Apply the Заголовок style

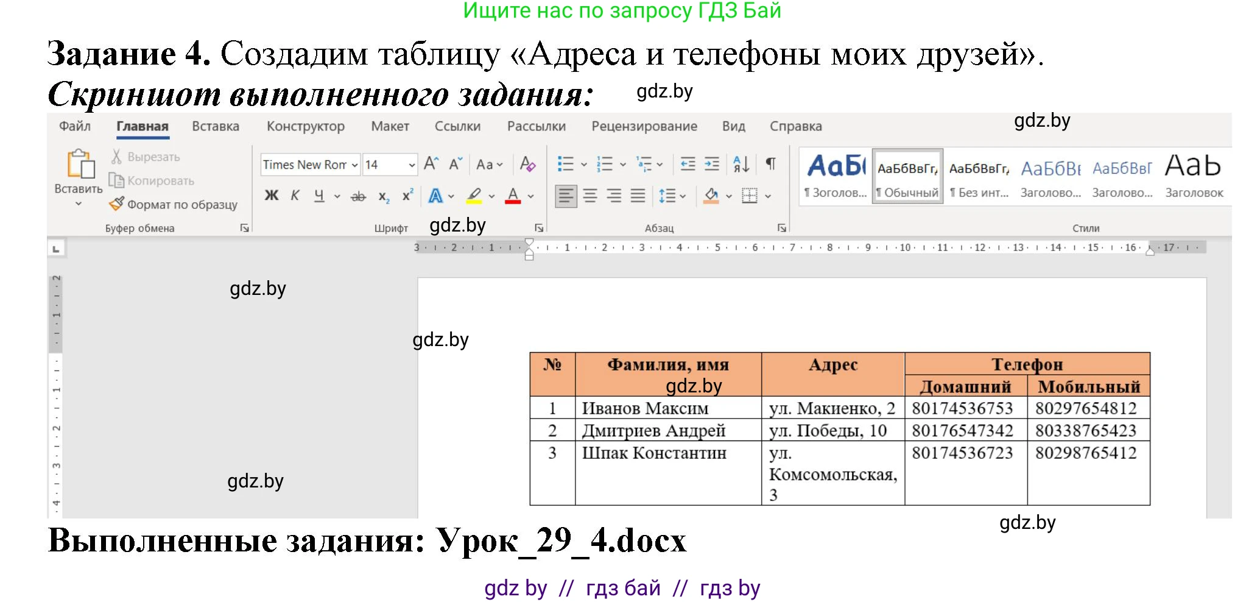pos(1192,174)
